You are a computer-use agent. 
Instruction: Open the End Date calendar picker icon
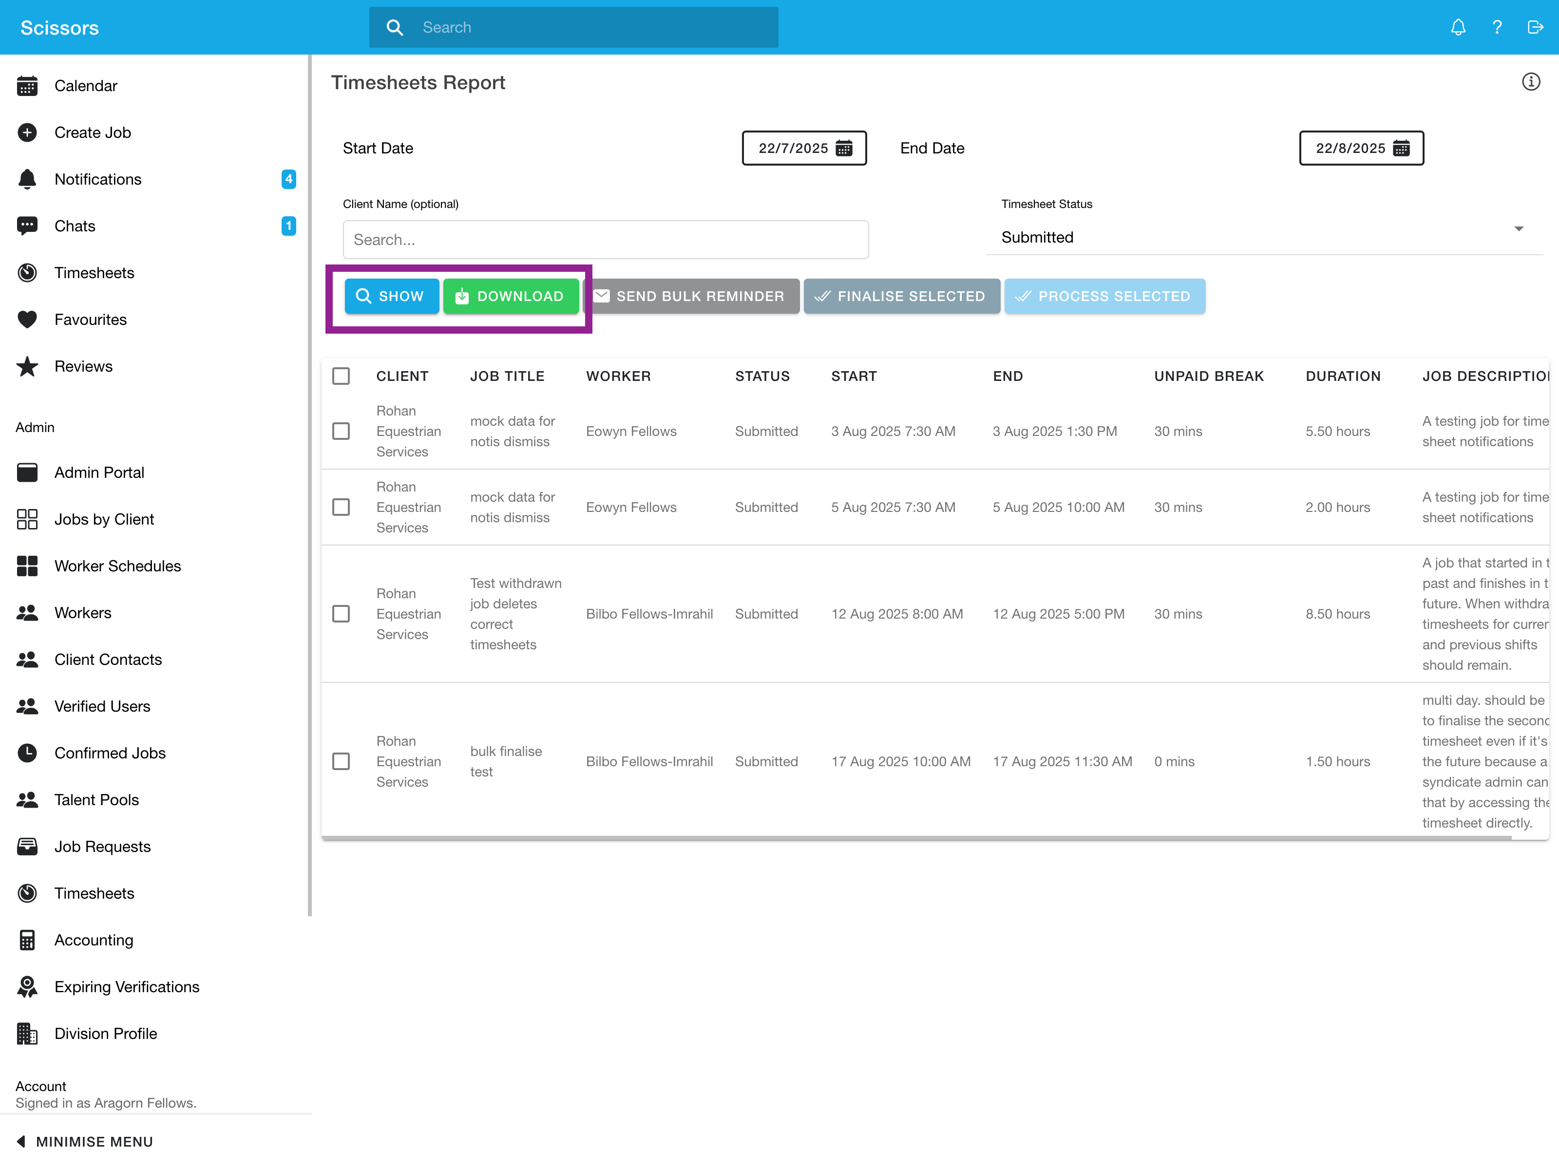coord(1401,148)
